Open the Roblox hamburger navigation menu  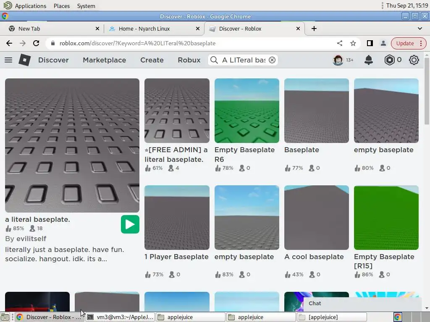pos(8,60)
